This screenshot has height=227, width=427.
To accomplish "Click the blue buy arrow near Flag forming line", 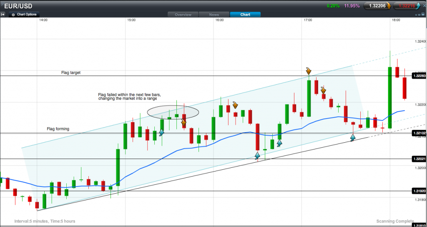I will click(161, 133).
